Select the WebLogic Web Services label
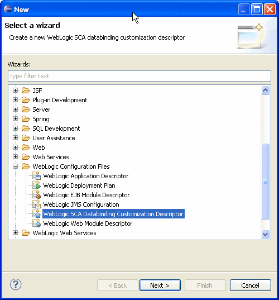279x300 pixels. [64, 233]
